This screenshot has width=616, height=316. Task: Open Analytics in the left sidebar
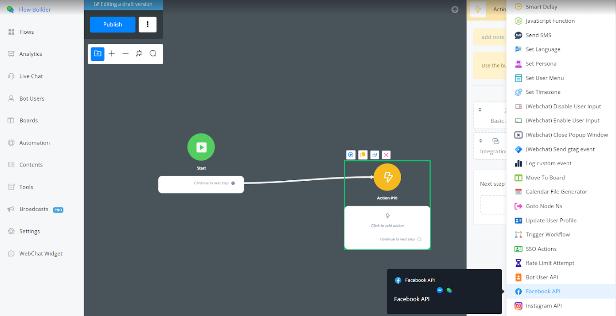[30, 54]
